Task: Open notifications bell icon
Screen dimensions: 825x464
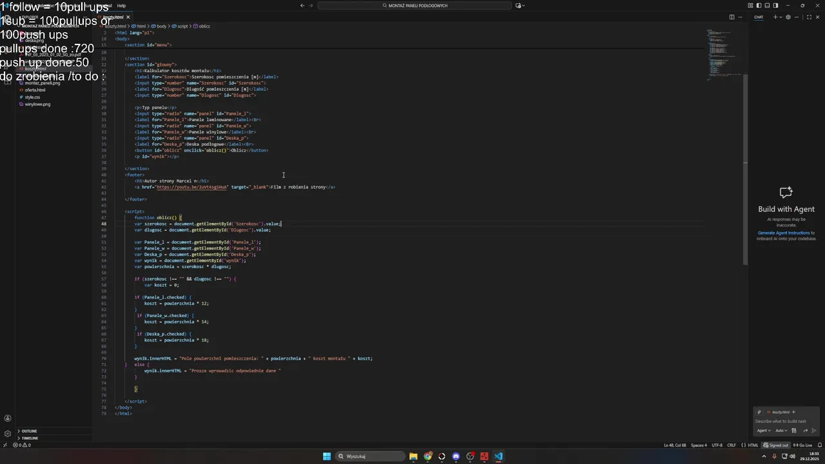Action: point(820,445)
